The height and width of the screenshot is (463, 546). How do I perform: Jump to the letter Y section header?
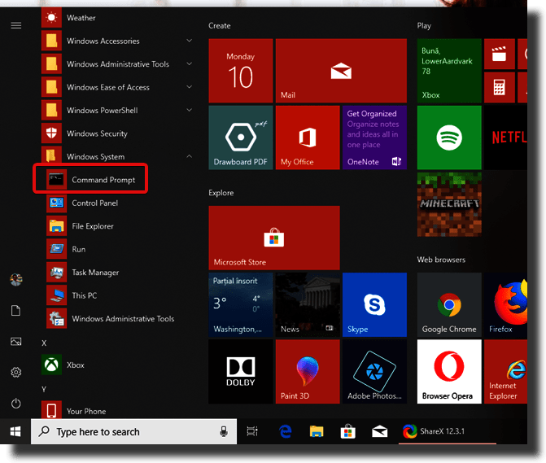click(44, 389)
